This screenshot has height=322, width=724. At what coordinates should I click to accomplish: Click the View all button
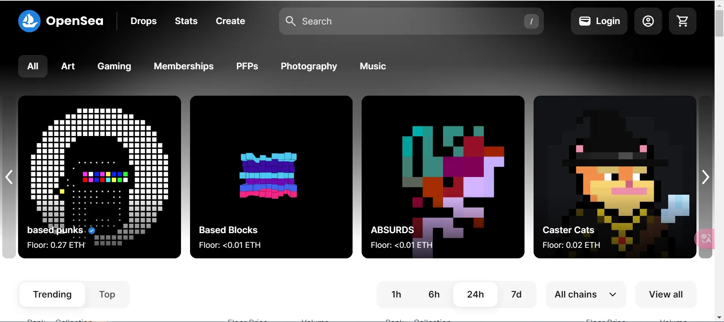[x=666, y=295]
